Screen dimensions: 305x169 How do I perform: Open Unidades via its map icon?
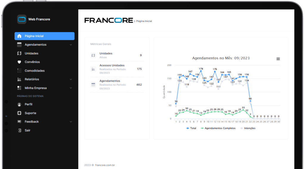pos(19,53)
